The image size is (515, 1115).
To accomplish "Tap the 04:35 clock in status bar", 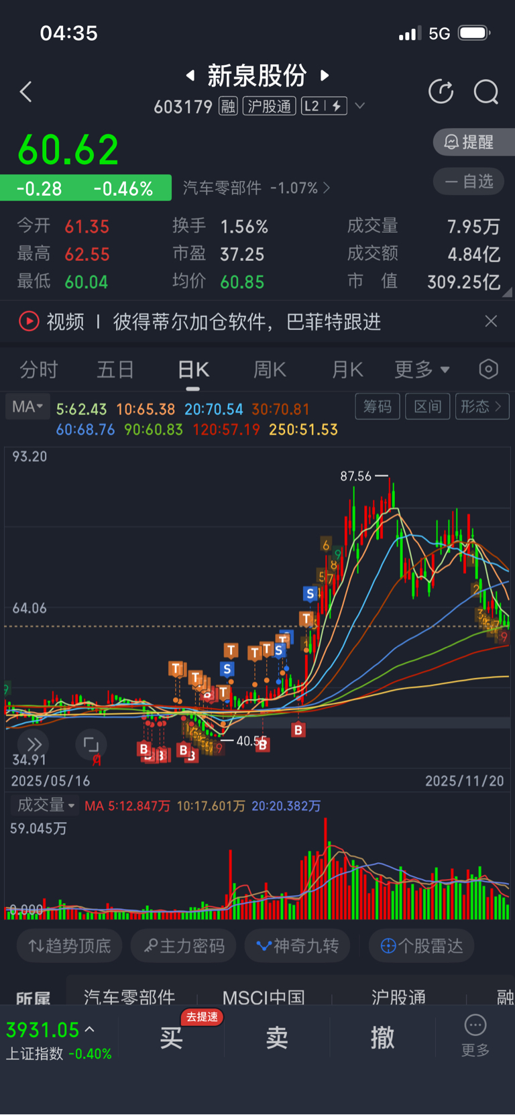I will click(69, 33).
